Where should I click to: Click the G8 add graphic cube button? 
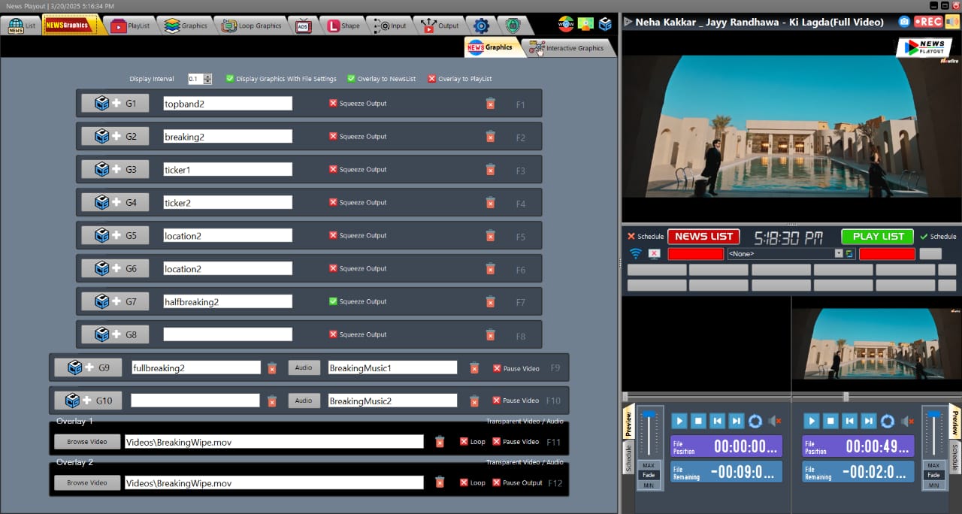pyautogui.click(x=115, y=334)
